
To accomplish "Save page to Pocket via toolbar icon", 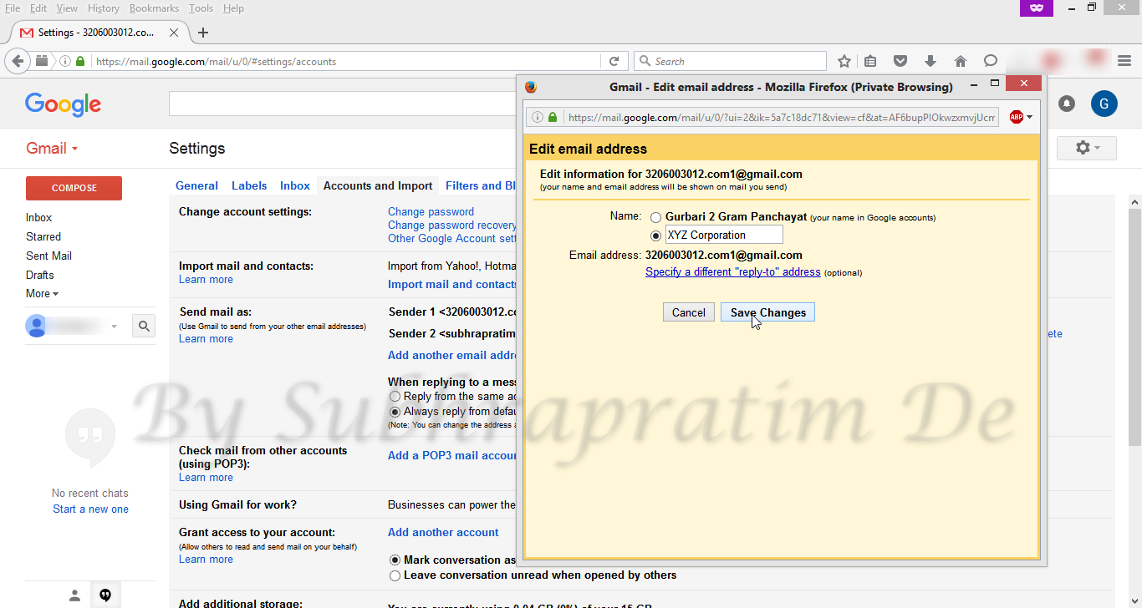I will click(x=900, y=61).
